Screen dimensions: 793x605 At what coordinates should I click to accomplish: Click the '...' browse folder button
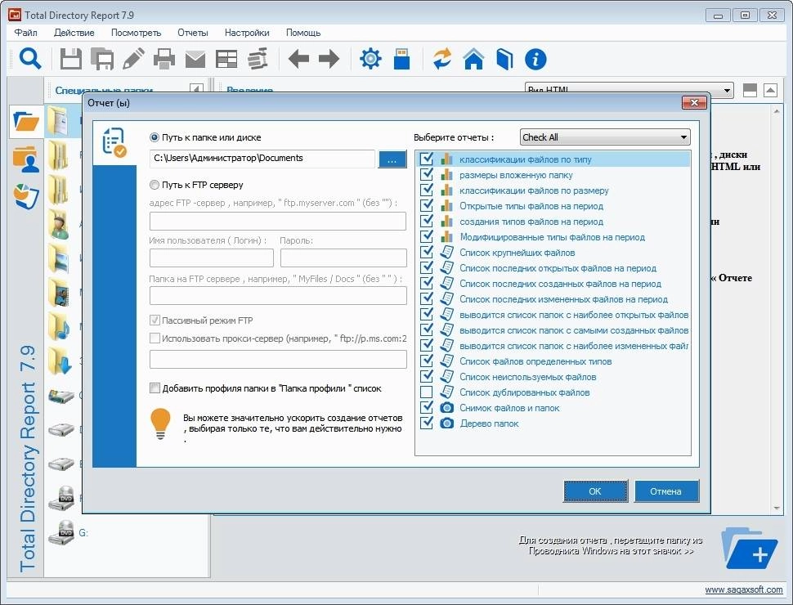392,159
